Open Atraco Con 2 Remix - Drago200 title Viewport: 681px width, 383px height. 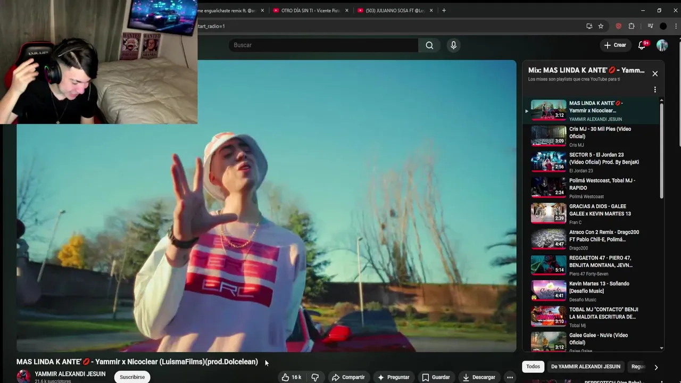point(604,236)
